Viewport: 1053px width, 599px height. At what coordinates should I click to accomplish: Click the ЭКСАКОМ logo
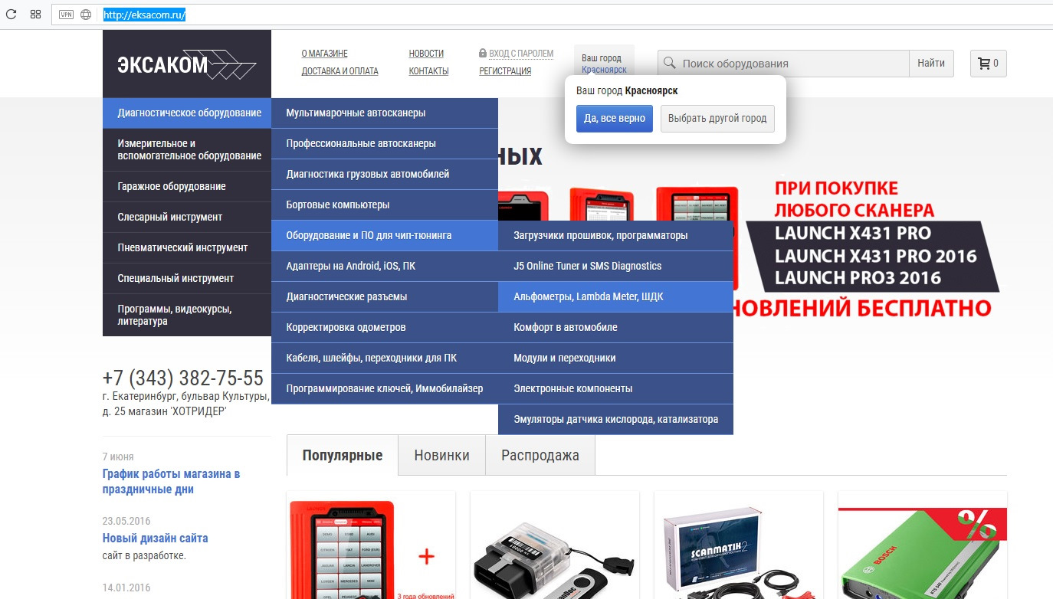pos(187,64)
